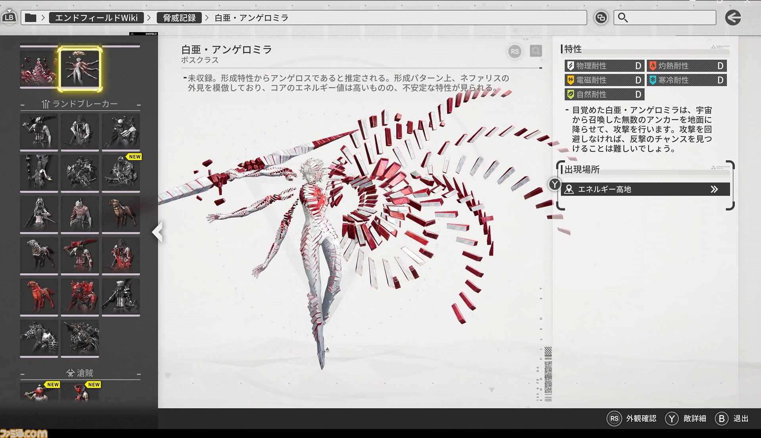761x438 pixels.
Task: Click the down triangle below the model
Action: [x=491, y=390]
